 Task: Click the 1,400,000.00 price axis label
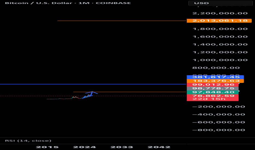click(220, 44)
